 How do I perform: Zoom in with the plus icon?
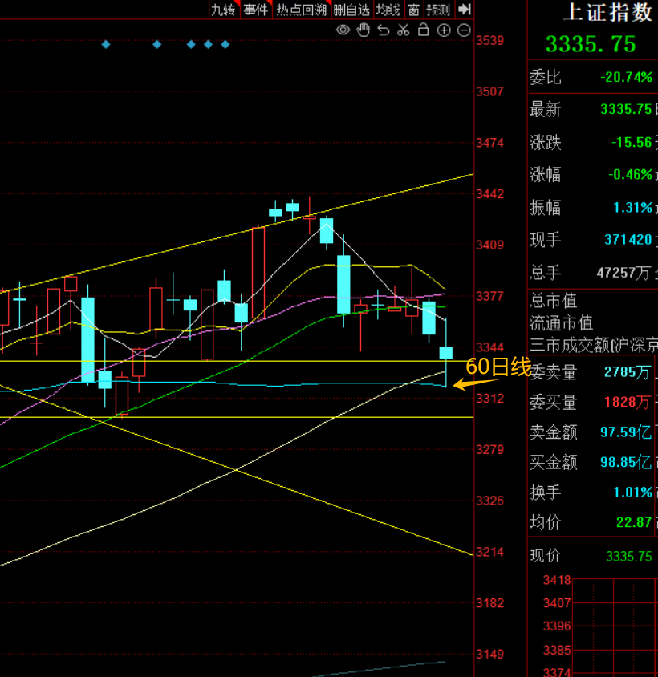[444, 30]
